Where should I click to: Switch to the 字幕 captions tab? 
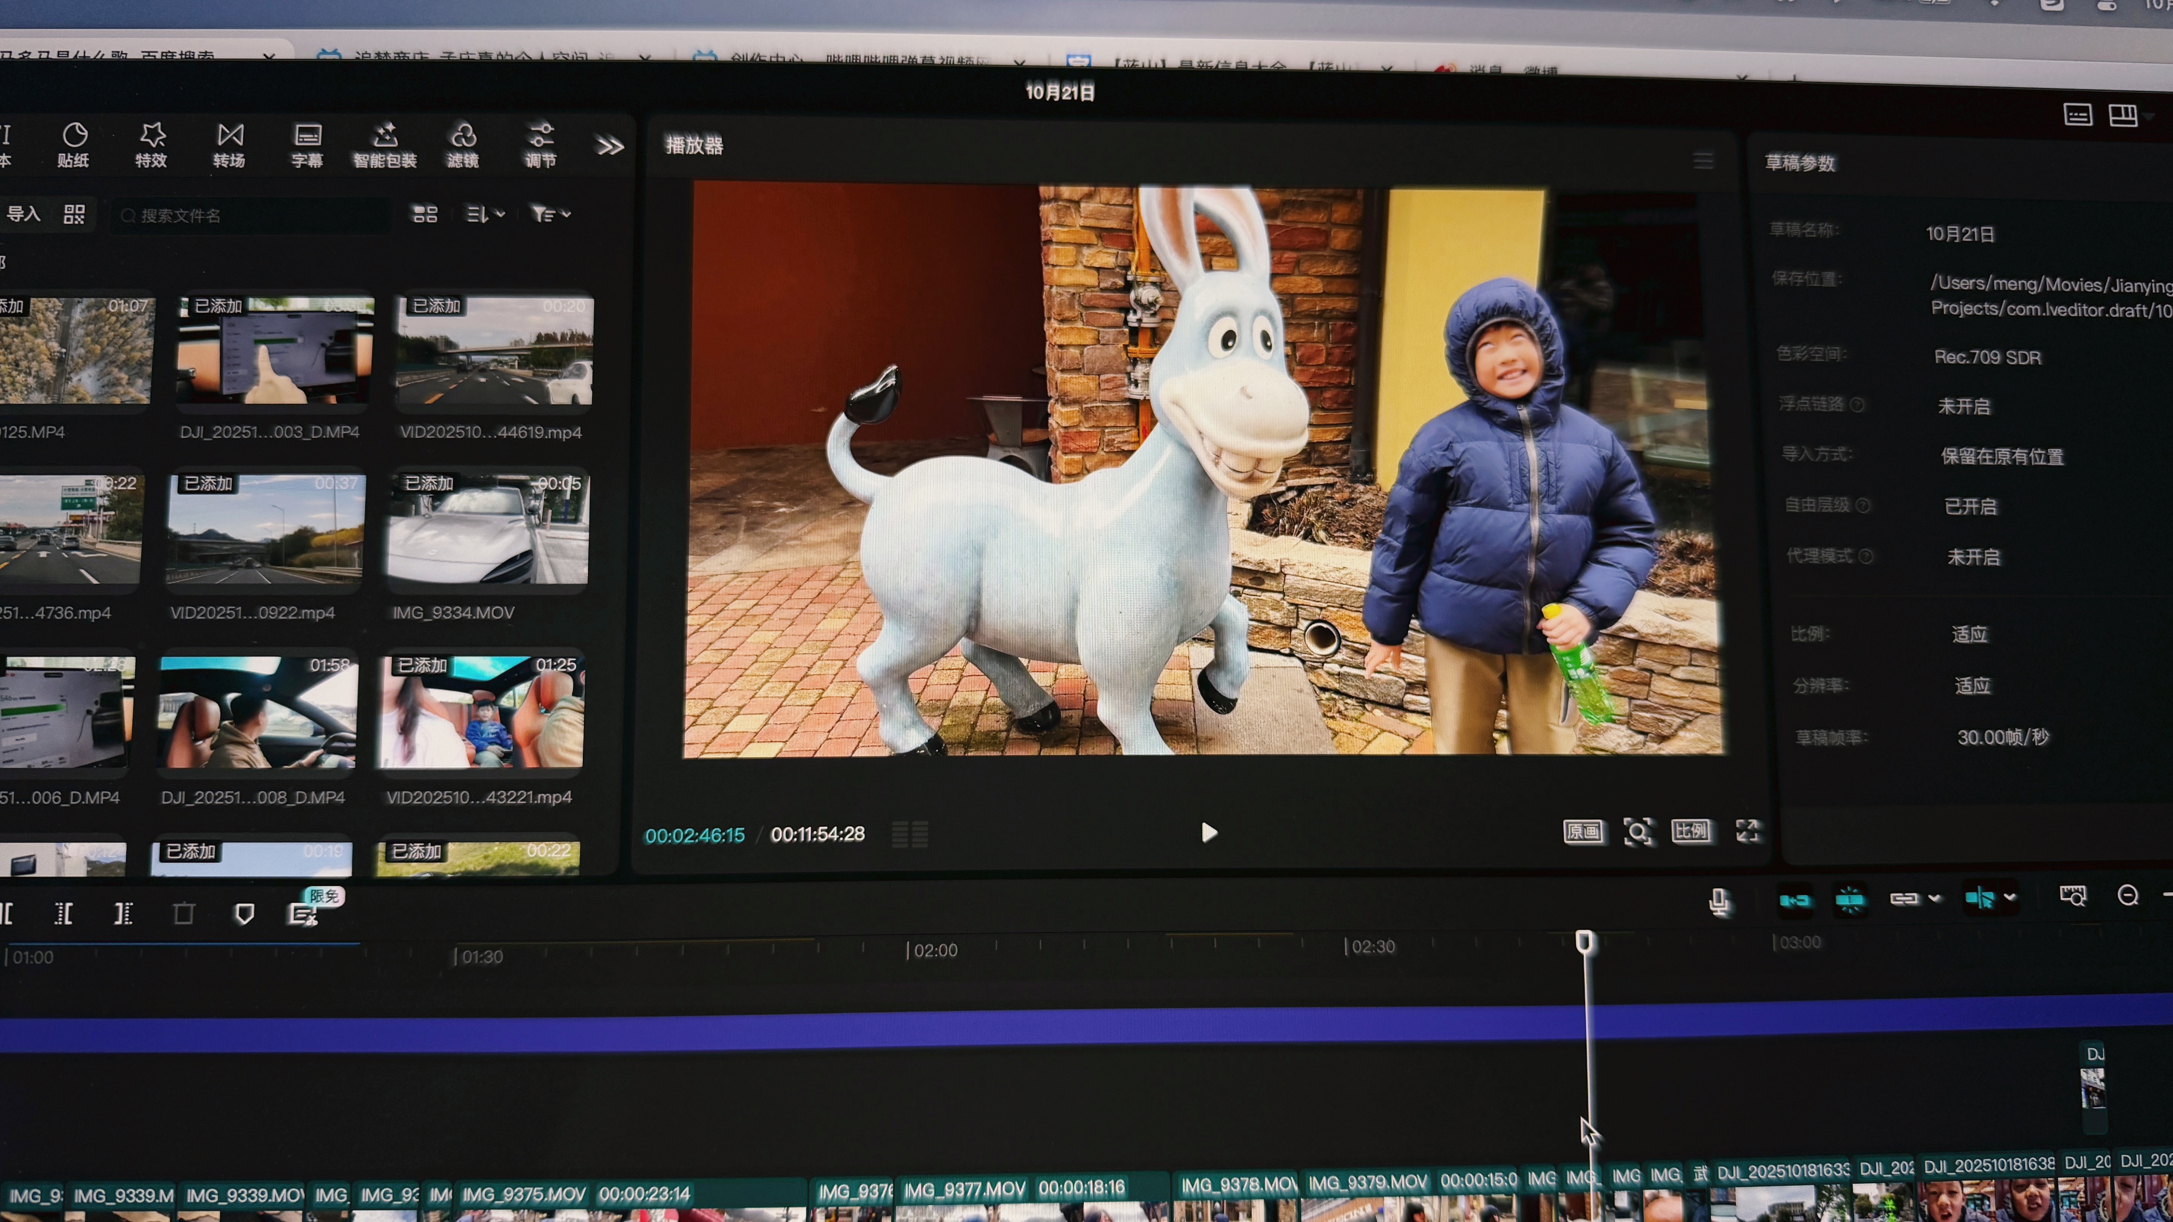click(307, 144)
